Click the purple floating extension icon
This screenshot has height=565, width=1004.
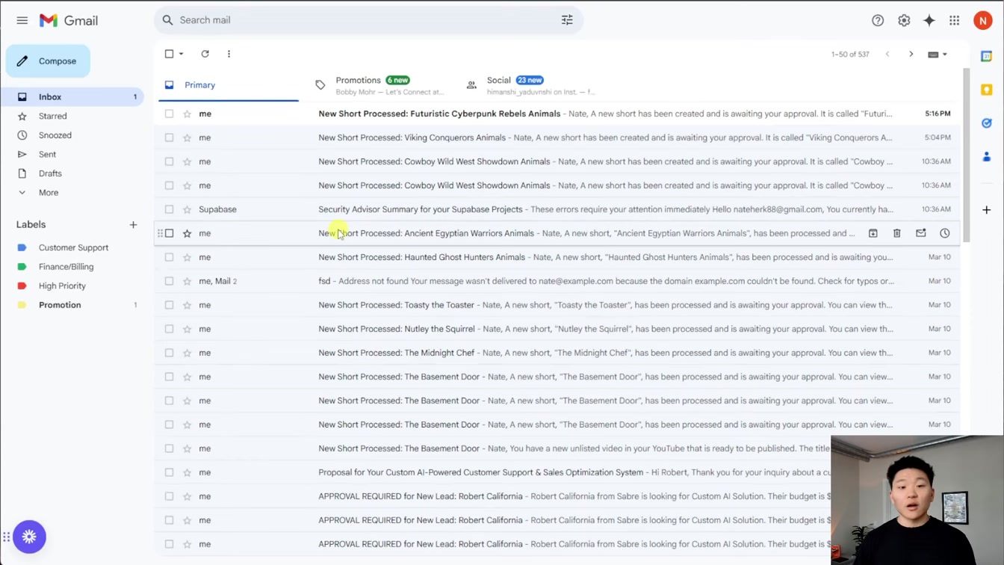[x=29, y=537]
